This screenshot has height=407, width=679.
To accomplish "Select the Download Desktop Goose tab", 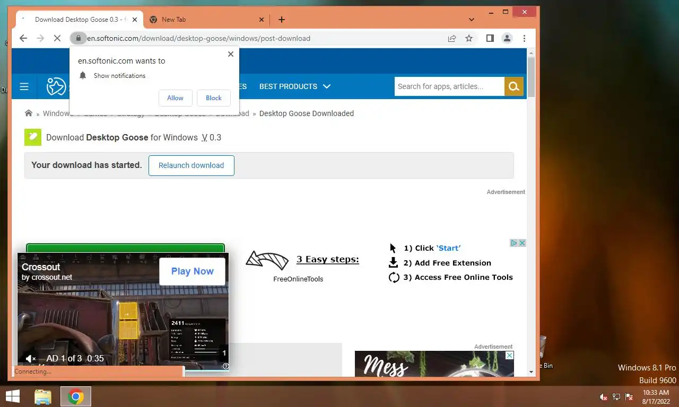I will click(79, 20).
